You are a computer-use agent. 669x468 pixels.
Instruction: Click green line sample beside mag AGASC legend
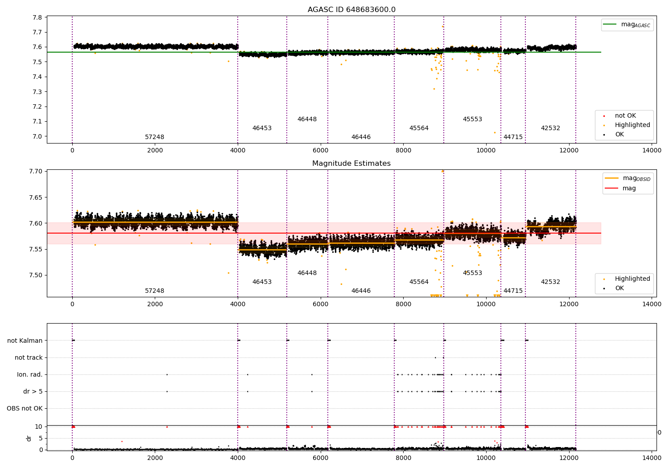[610, 25]
